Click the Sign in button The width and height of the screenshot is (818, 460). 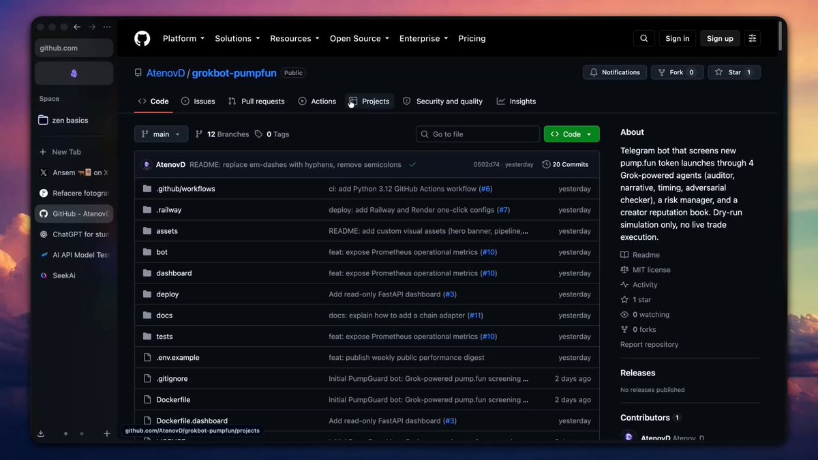[677, 39]
